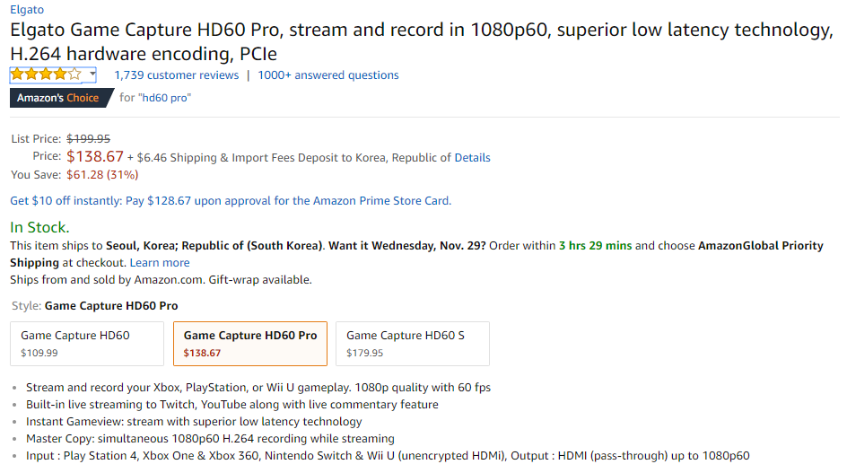
Task: Go to 1000+ answered questions
Action: (328, 75)
